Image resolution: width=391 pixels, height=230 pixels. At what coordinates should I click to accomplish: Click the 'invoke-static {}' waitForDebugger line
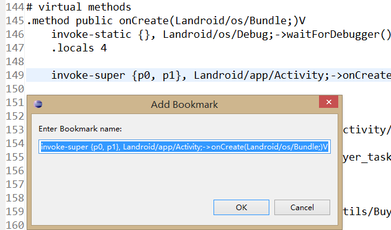[x=221, y=34]
